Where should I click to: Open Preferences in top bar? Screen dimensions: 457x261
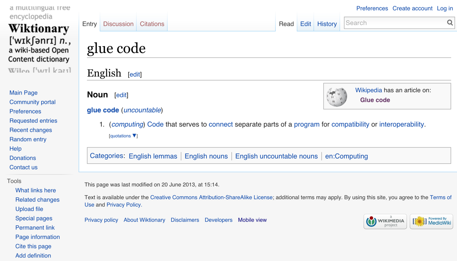point(372,8)
